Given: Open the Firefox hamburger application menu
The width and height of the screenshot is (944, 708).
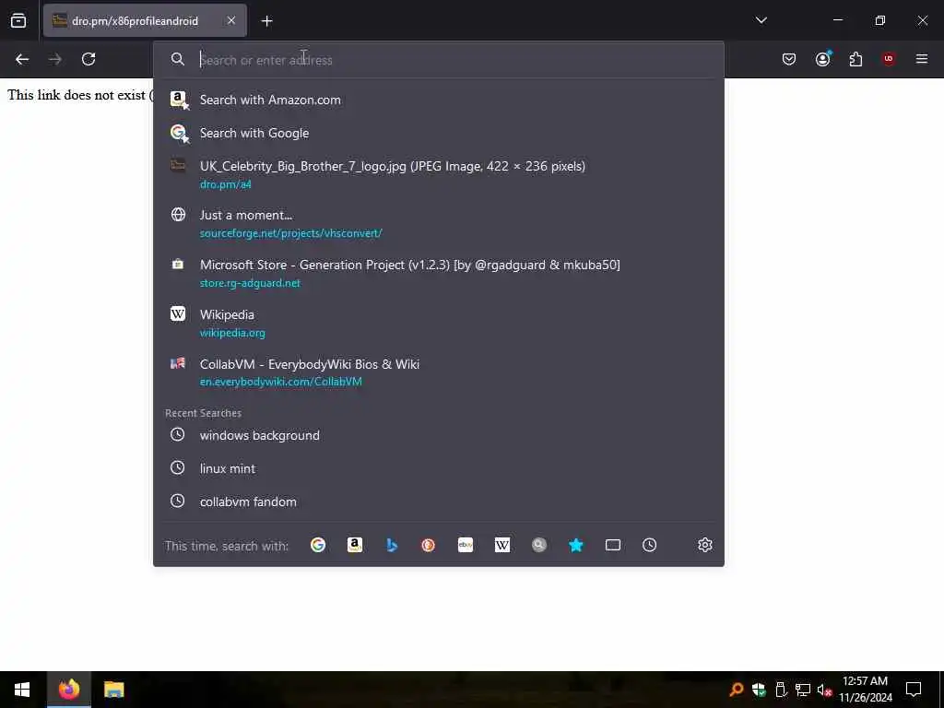Looking at the screenshot, I should [x=922, y=59].
